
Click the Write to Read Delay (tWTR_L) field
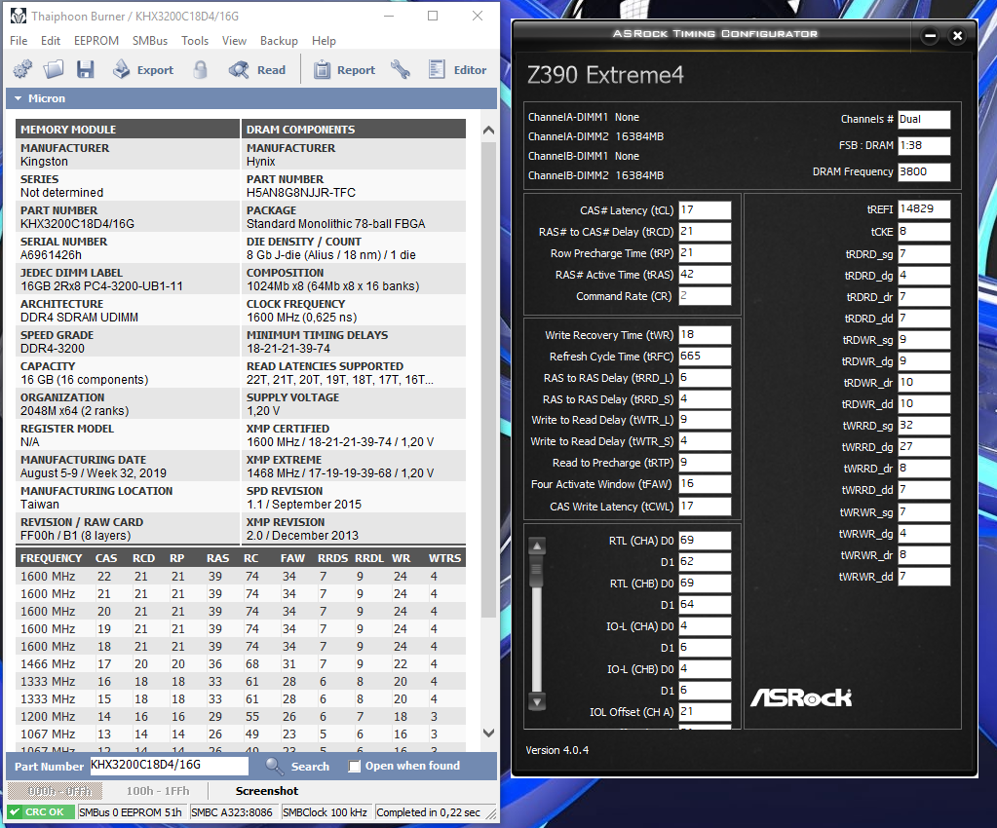(x=706, y=420)
